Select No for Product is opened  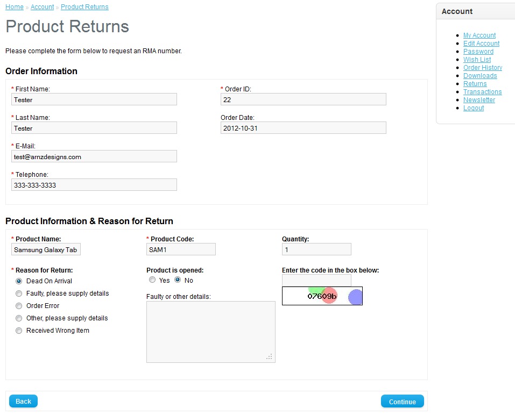178,280
